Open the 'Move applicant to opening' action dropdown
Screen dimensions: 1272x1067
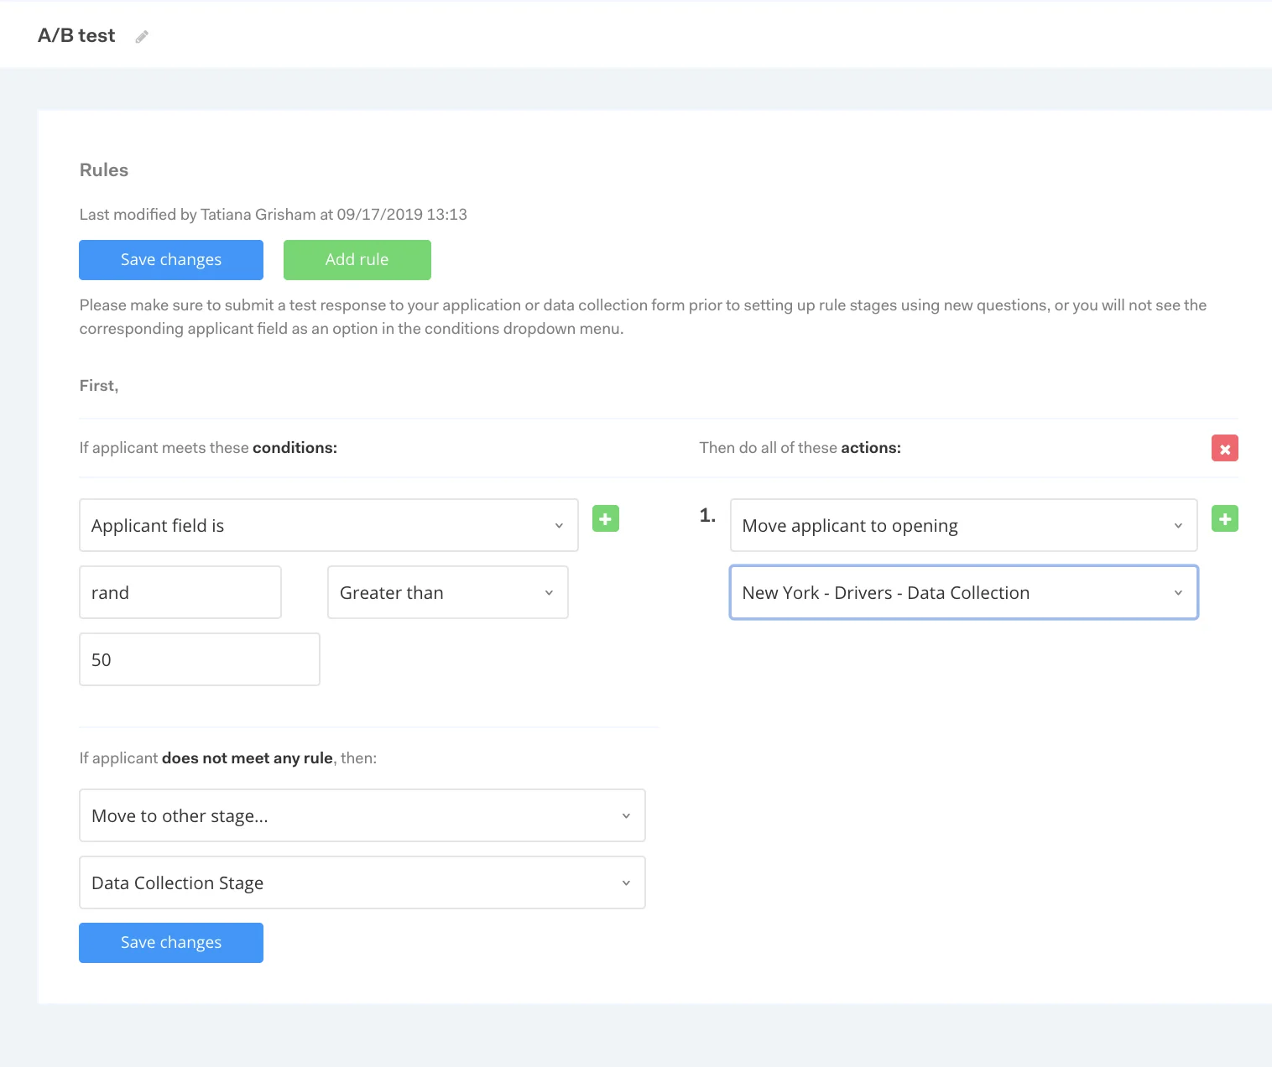coord(964,525)
